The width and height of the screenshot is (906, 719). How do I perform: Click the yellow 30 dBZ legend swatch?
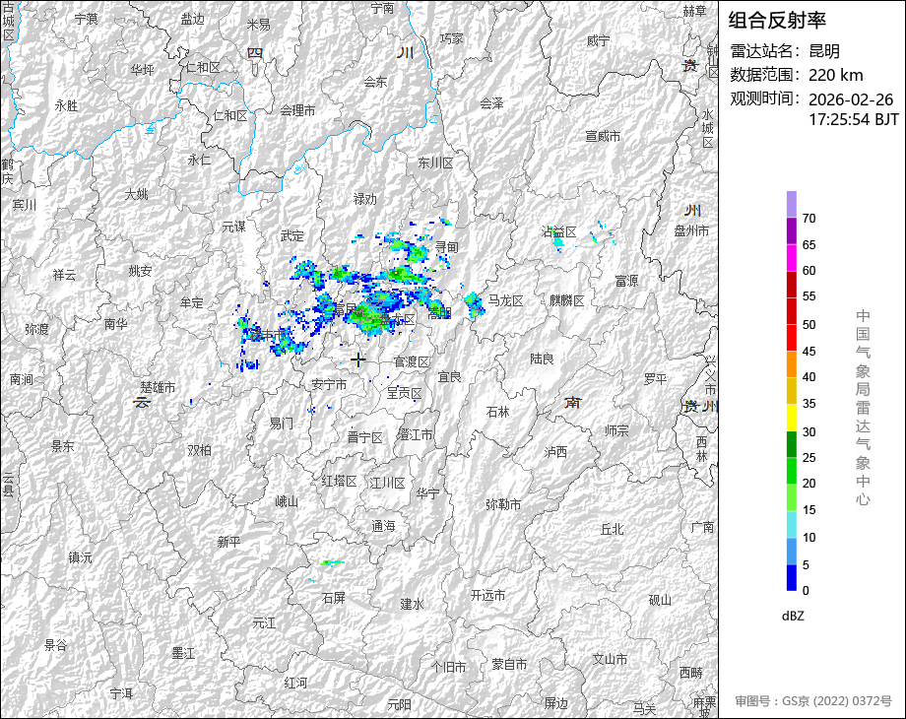792,418
